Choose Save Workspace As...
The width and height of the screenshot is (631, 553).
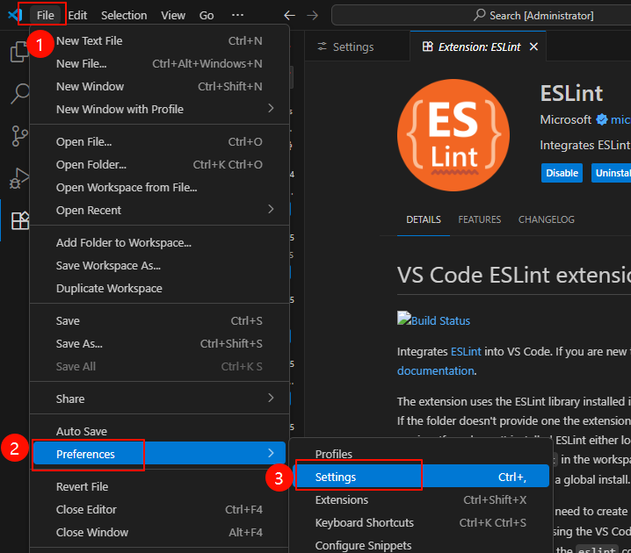click(159, 266)
